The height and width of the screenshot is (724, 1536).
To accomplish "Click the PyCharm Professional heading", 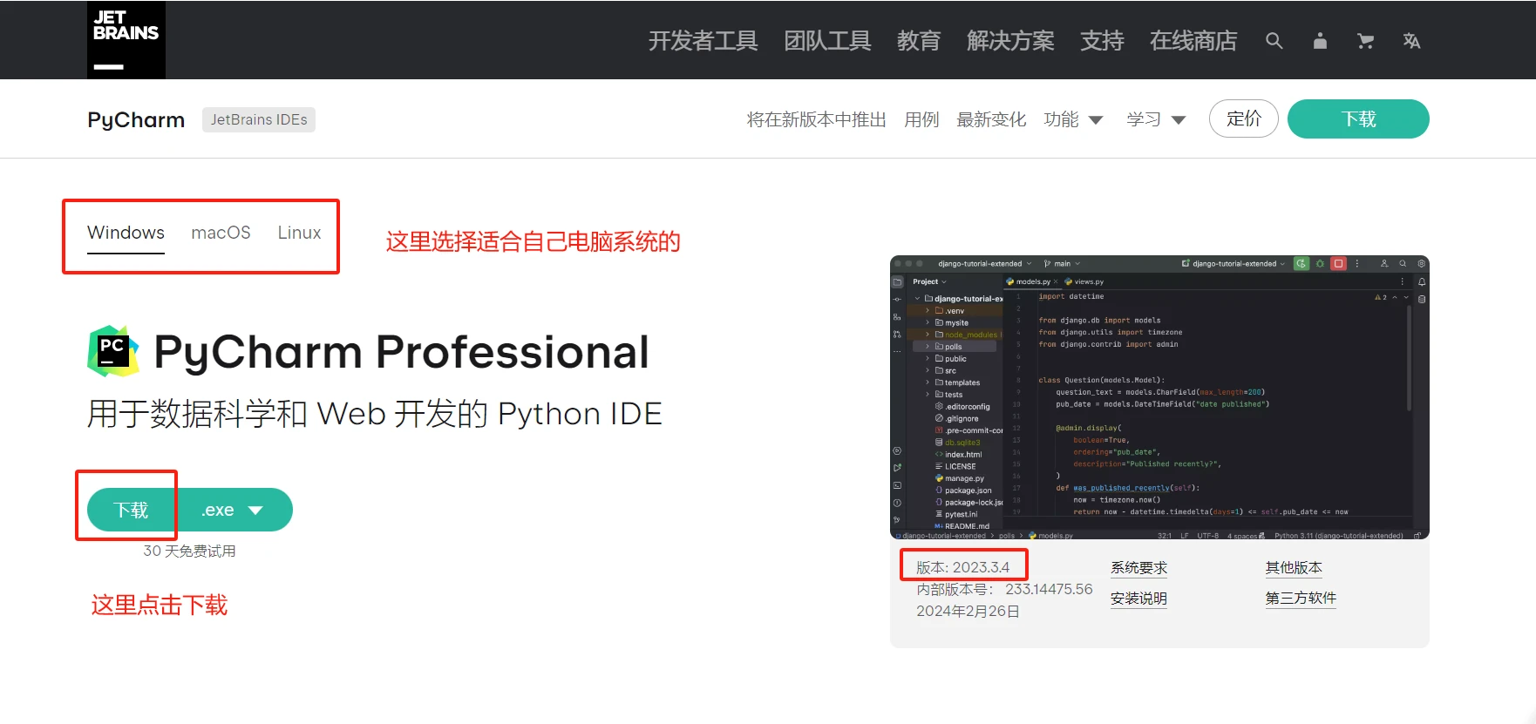I will (401, 352).
